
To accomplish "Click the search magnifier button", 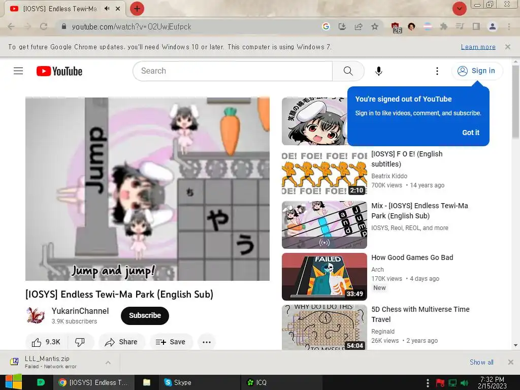I will 348,71.
